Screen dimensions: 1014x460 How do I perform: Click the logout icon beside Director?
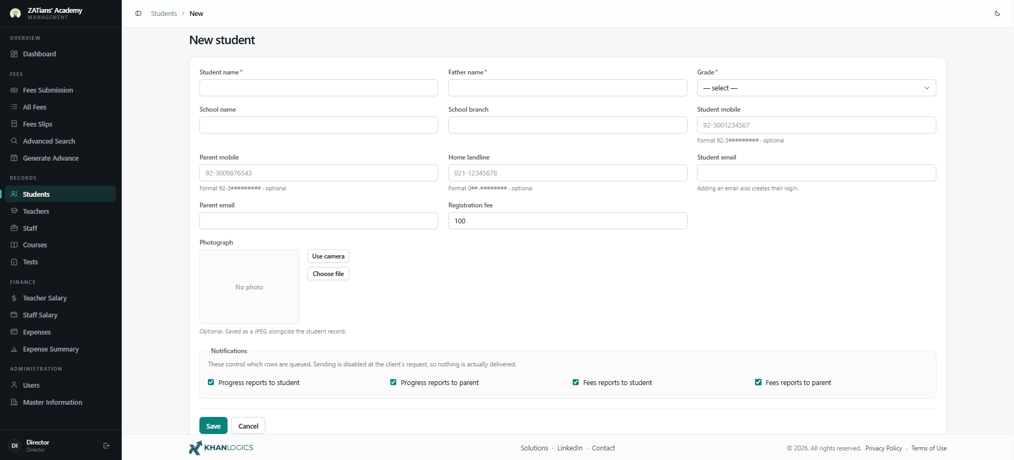106,446
